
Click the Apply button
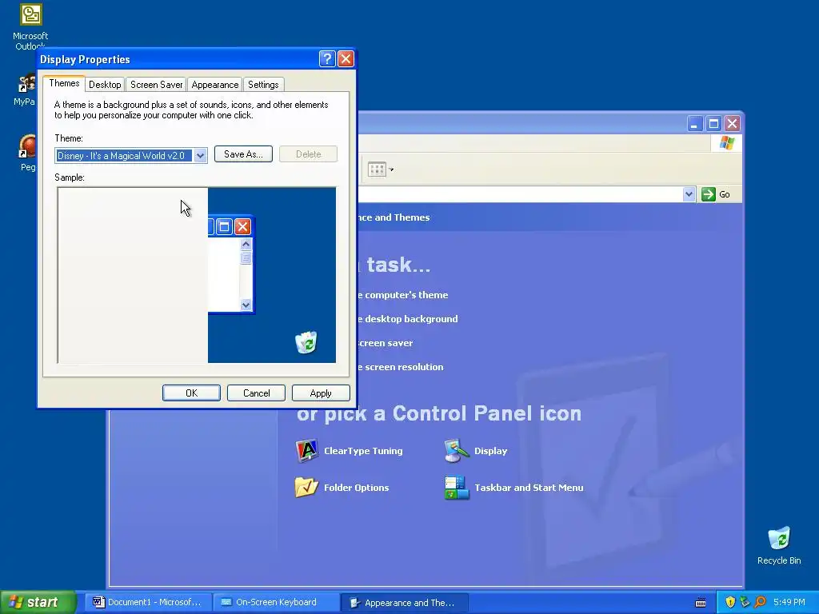[321, 393]
